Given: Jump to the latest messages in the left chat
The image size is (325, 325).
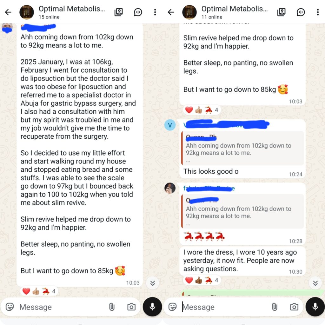Looking at the screenshot, I should pyautogui.click(x=153, y=283).
